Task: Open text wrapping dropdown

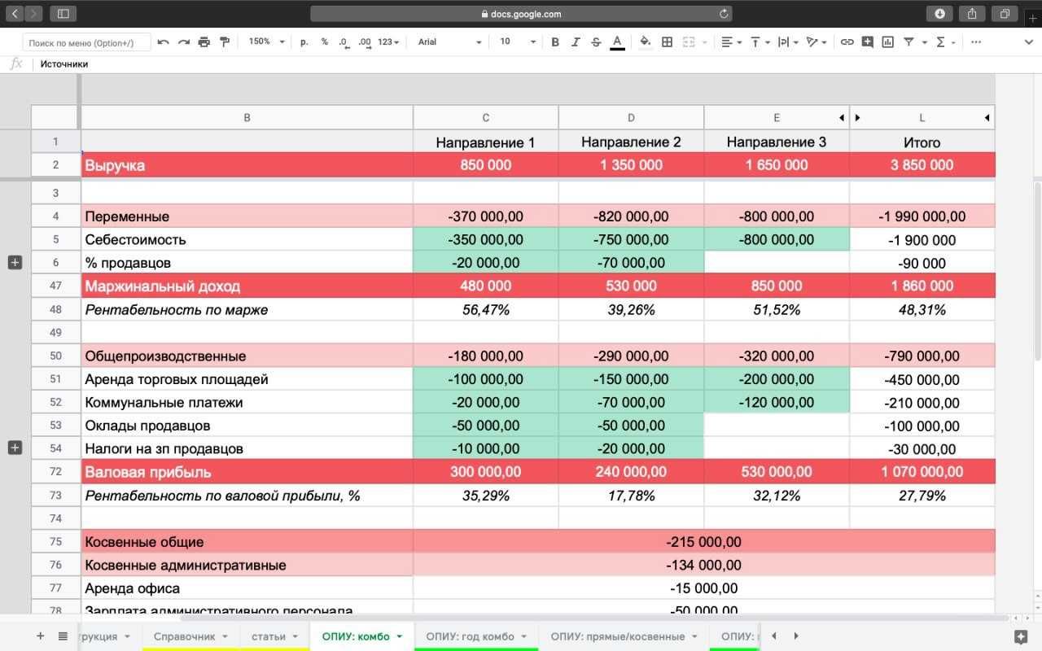Action: pos(787,42)
